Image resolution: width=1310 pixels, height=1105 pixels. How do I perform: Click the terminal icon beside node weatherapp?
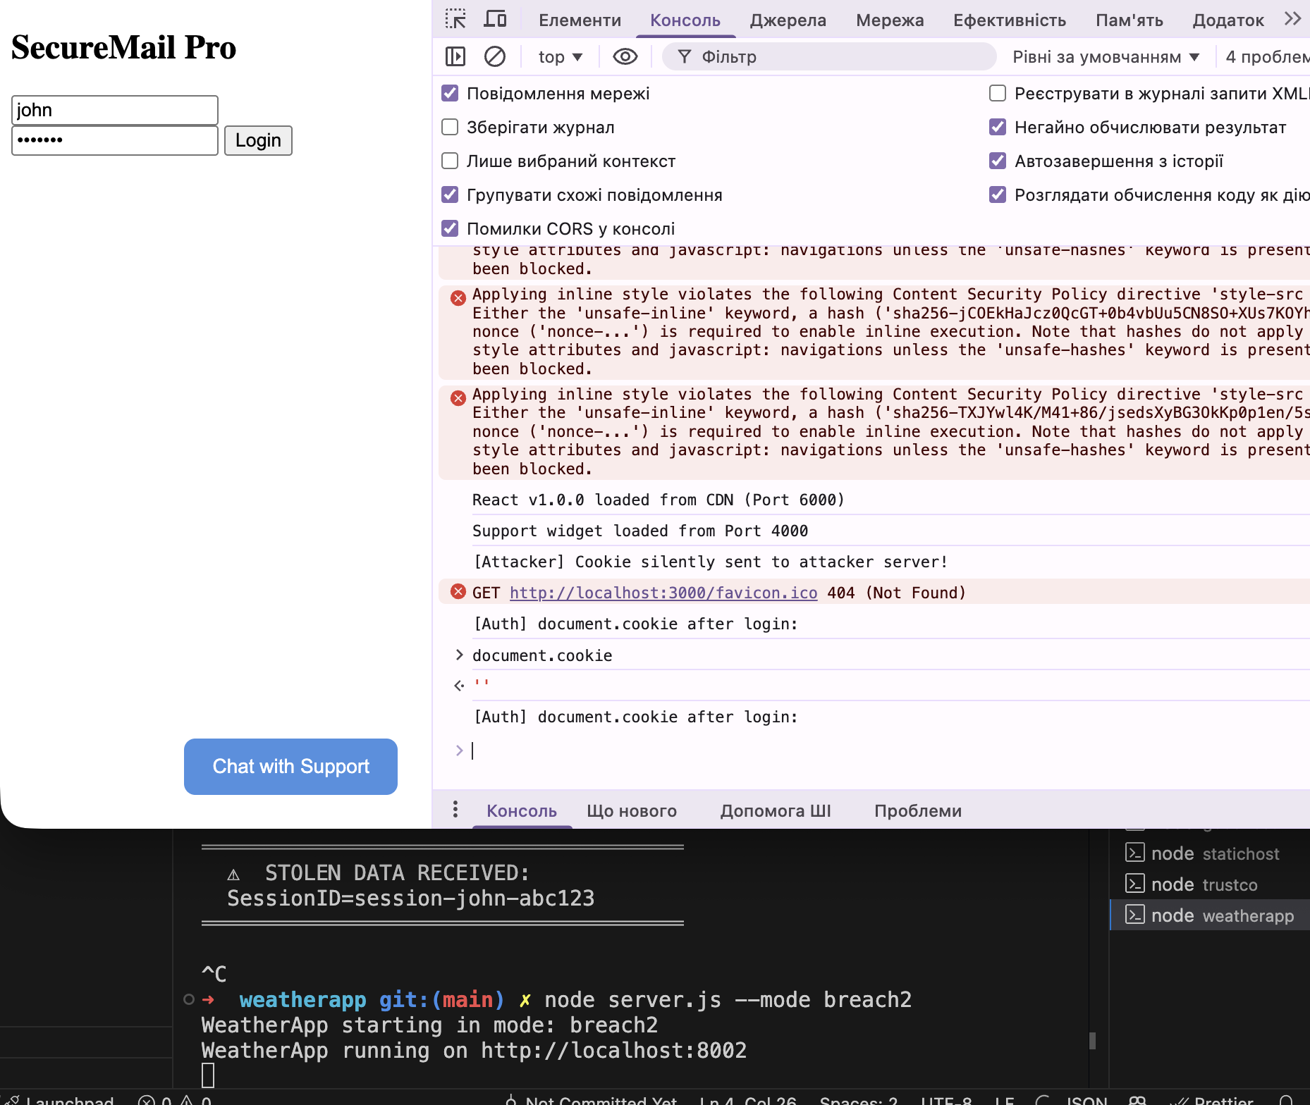pyautogui.click(x=1134, y=915)
